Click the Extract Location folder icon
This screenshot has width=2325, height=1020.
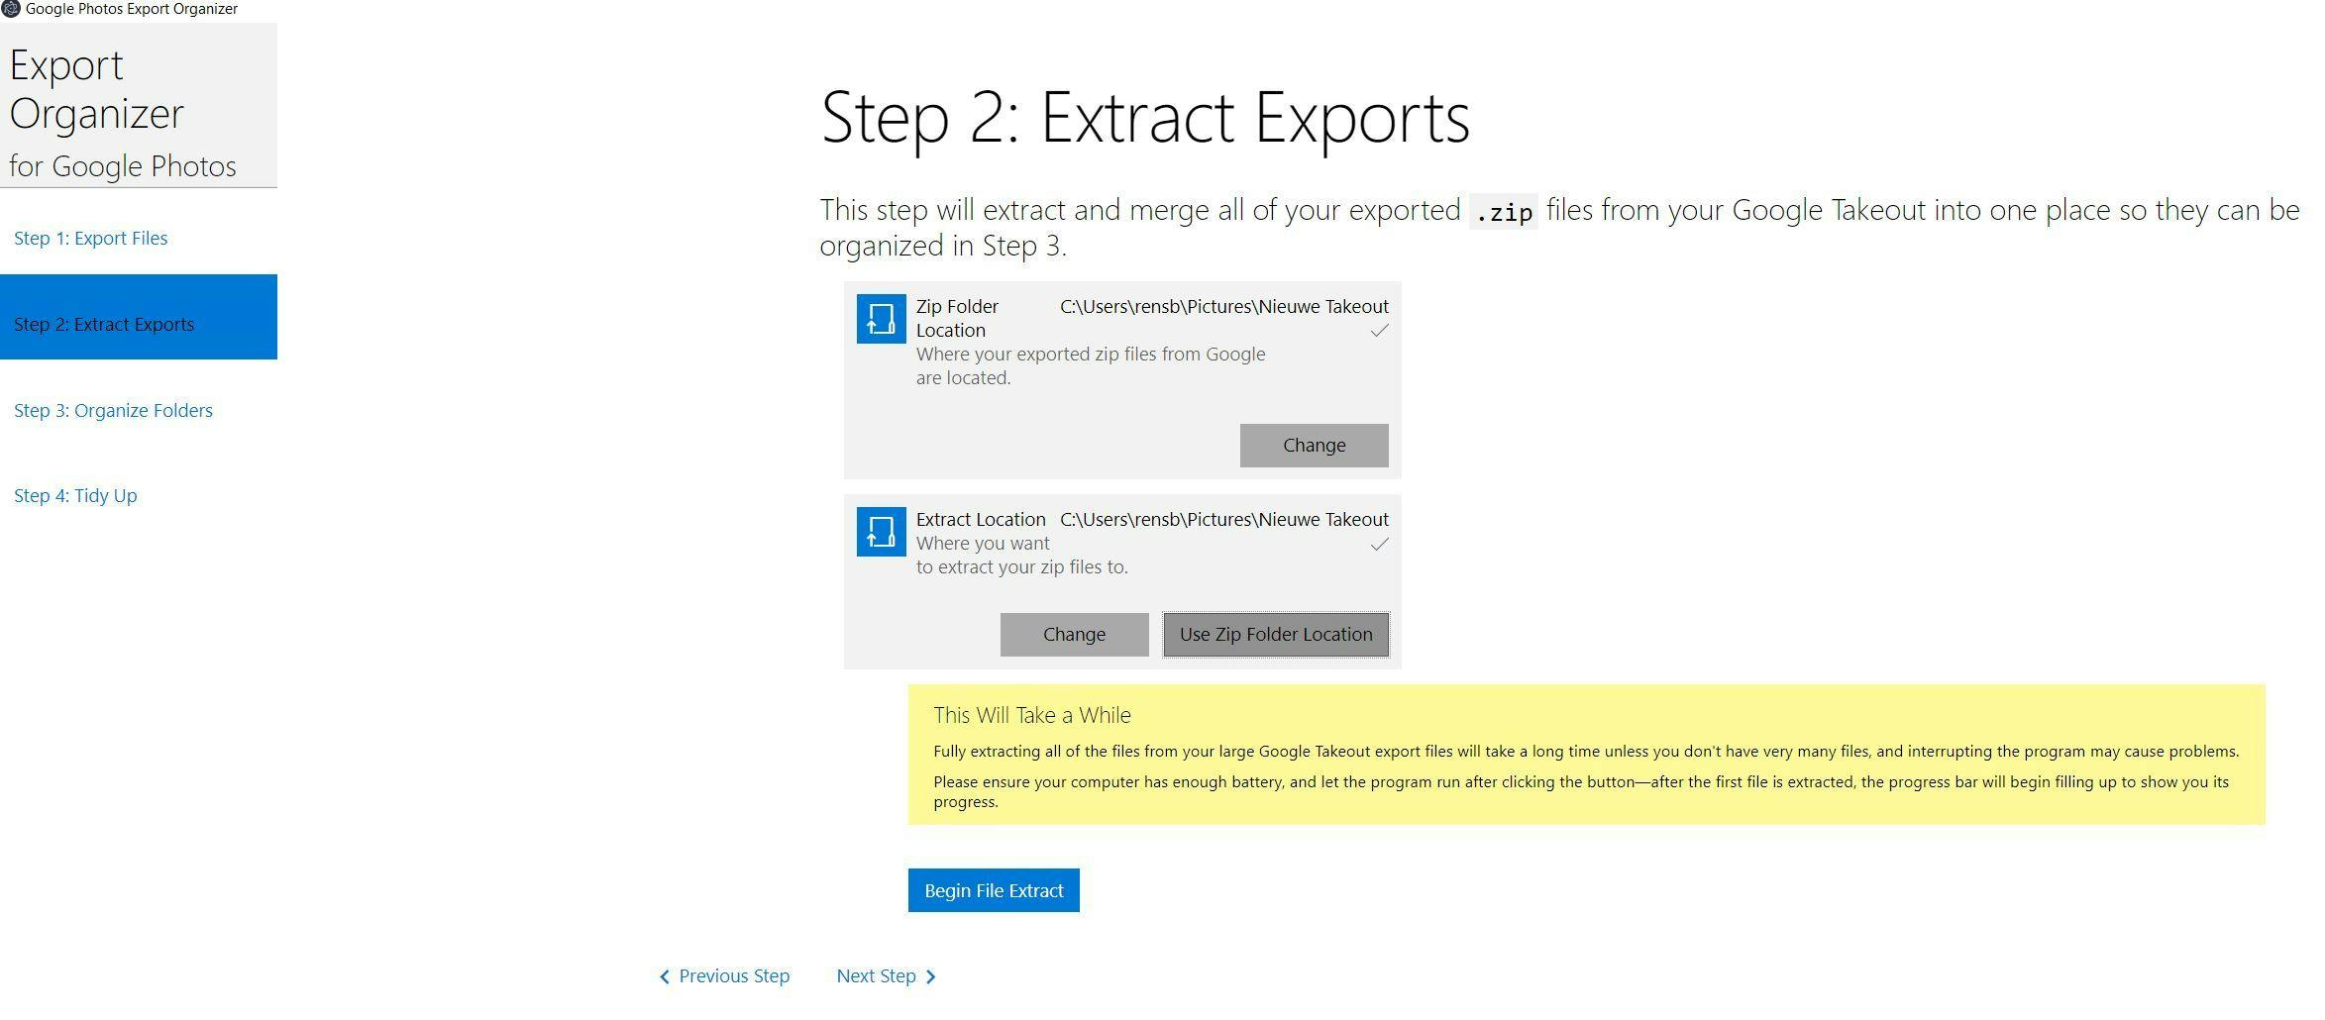coord(881,532)
